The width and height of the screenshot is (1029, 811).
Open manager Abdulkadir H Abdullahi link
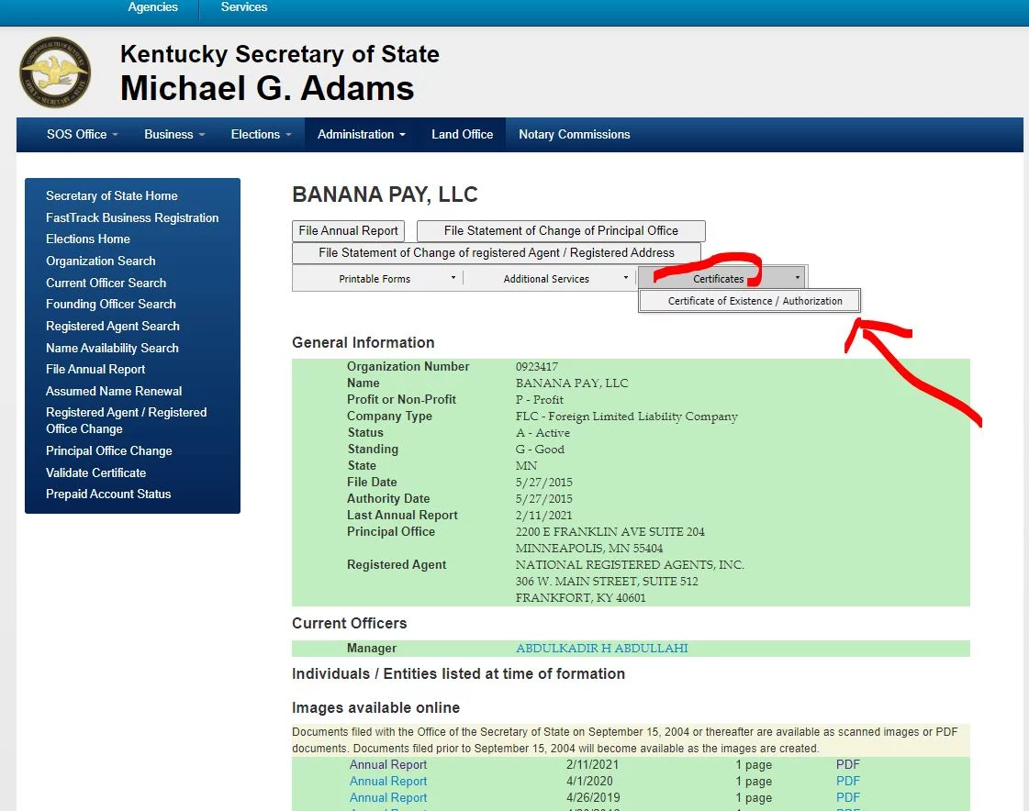[x=601, y=648]
